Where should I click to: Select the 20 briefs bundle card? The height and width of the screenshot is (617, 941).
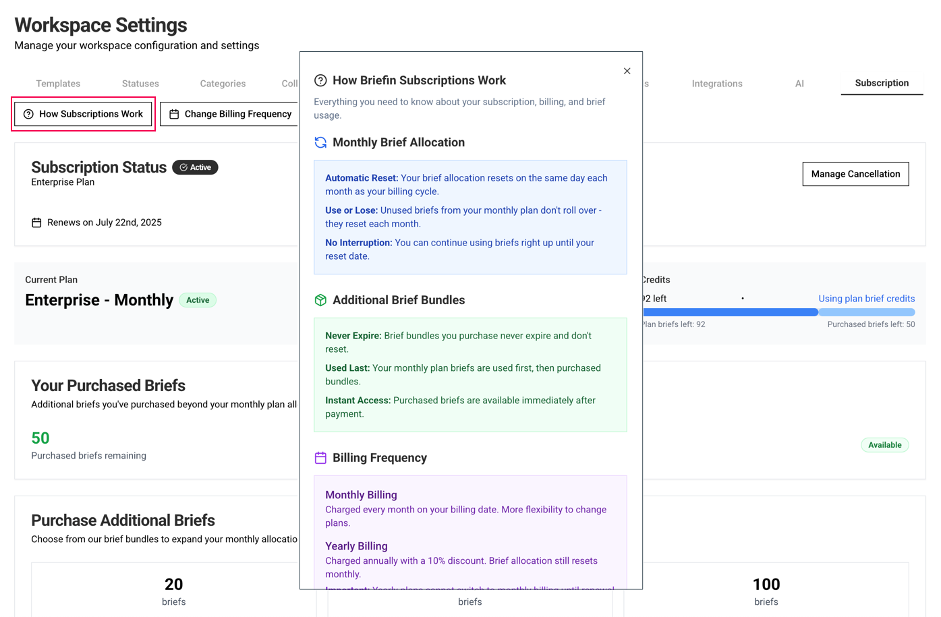pos(173,590)
